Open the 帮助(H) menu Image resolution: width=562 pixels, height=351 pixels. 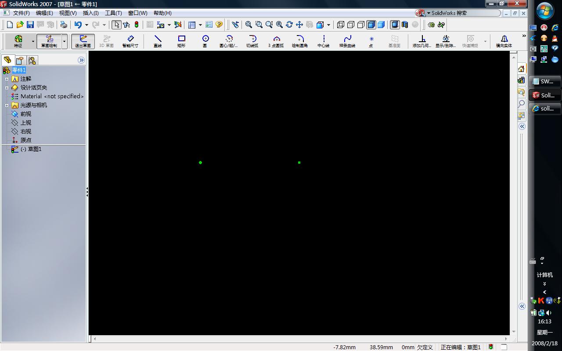click(x=162, y=13)
